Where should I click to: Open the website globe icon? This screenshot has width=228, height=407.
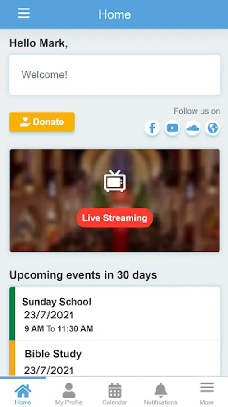(213, 128)
